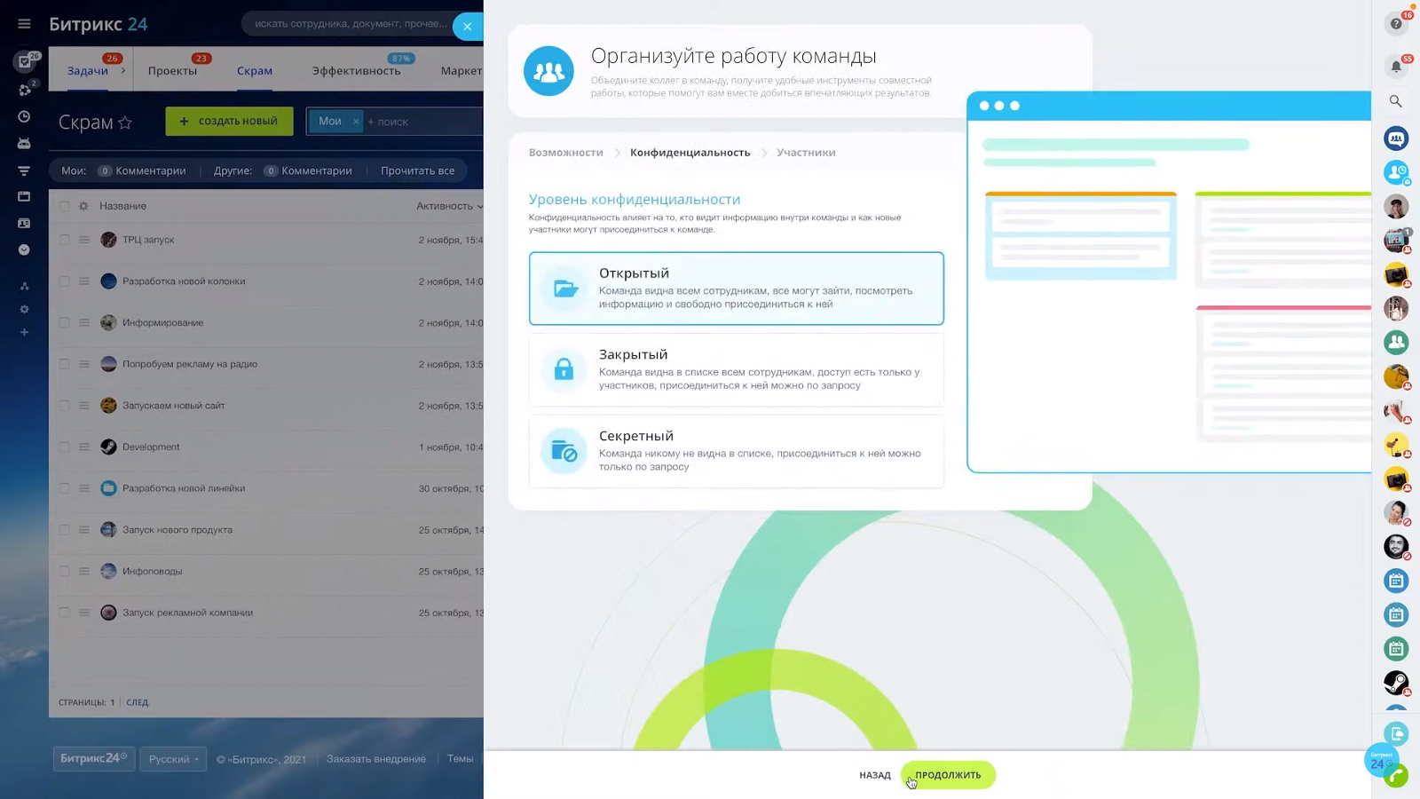Image resolution: width=1420 pixels, height=799 pixels.
Task: Check the box for Development row
Action: 64,447
